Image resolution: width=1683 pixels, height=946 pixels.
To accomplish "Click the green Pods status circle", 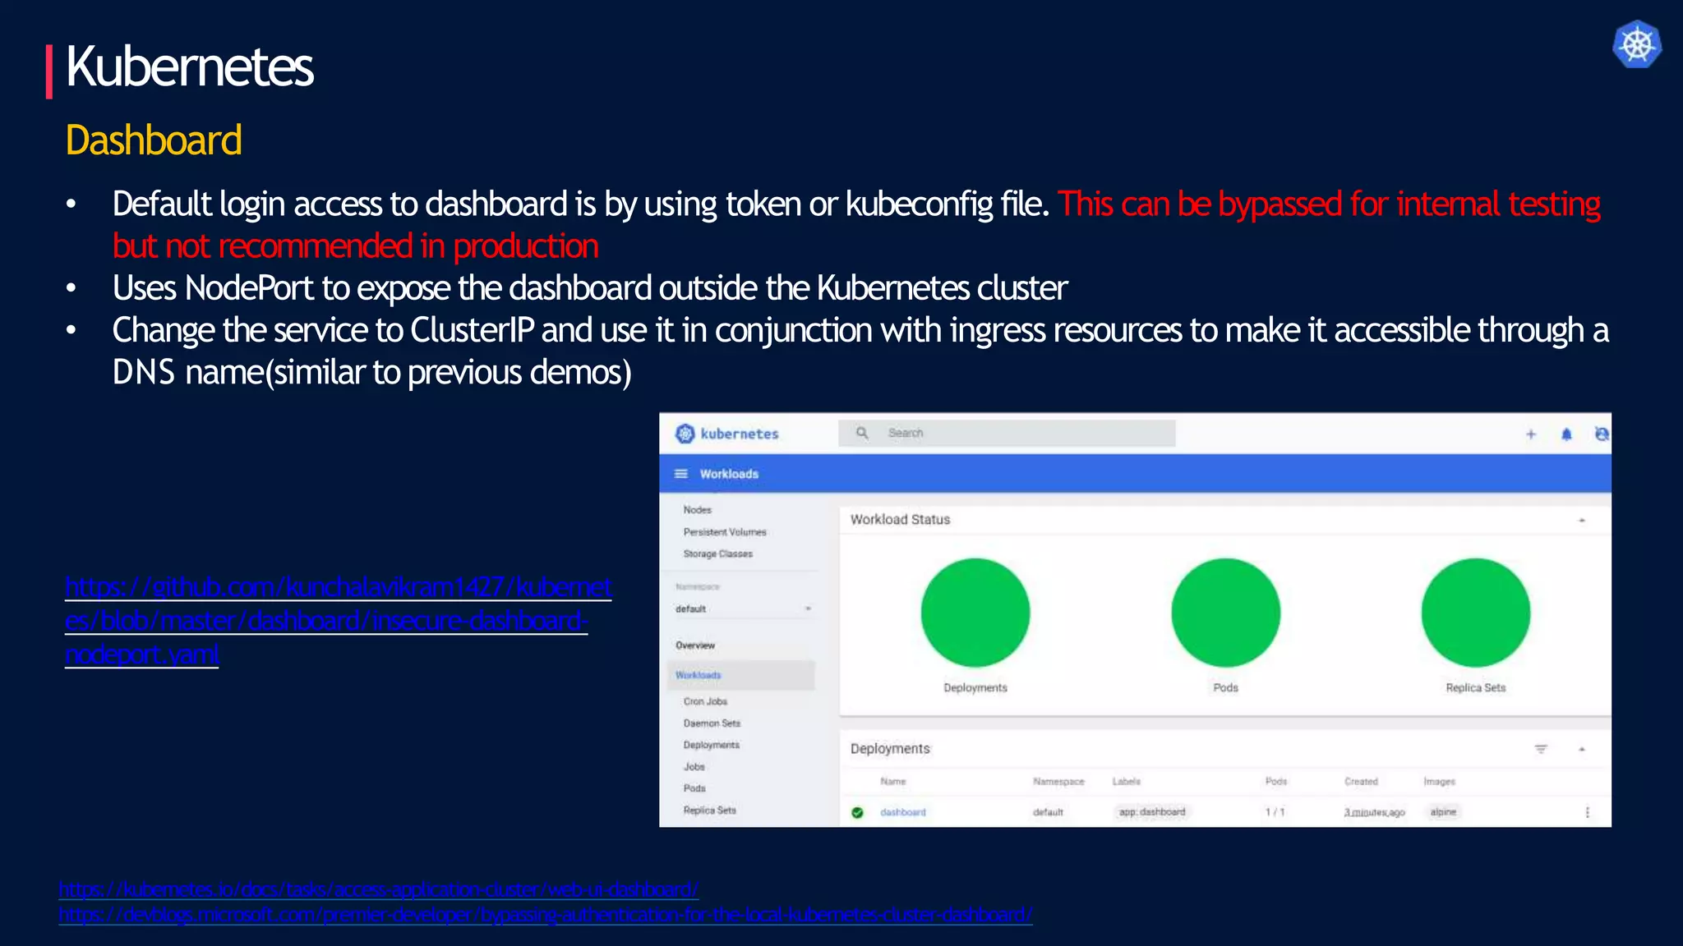I will (1225, 613).
